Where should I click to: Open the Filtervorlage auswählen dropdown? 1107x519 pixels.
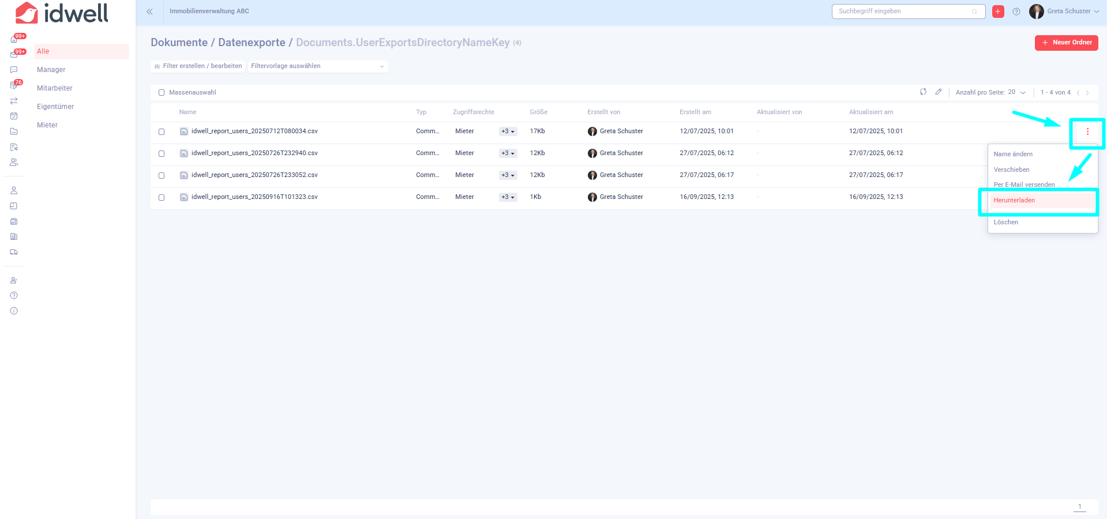317,66
